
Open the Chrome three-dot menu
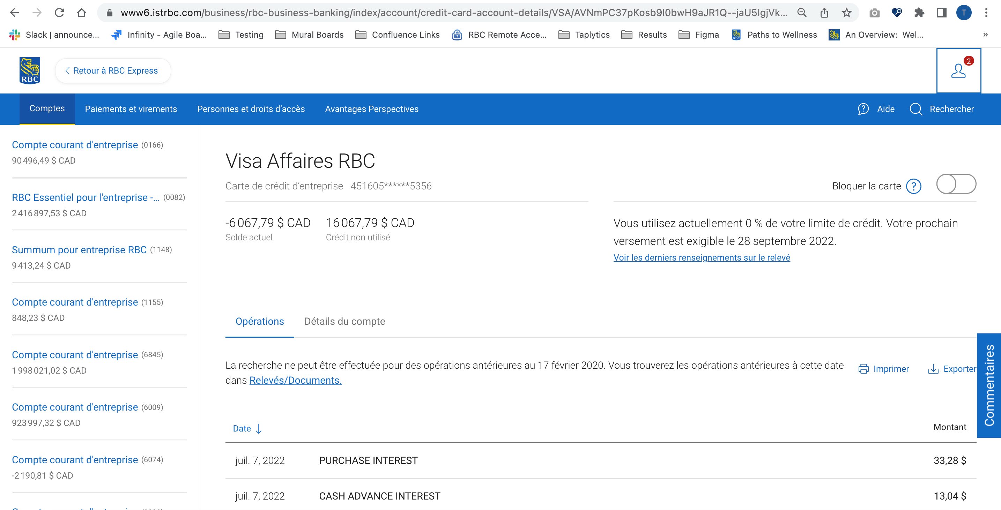click(986, 13)
